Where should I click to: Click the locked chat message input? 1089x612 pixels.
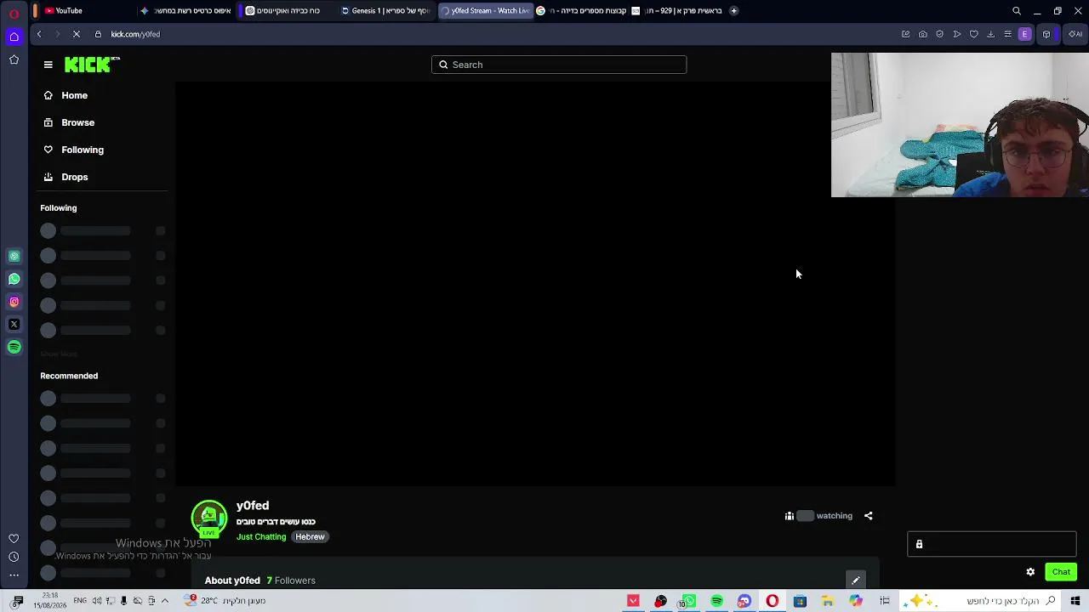(992, 544)
